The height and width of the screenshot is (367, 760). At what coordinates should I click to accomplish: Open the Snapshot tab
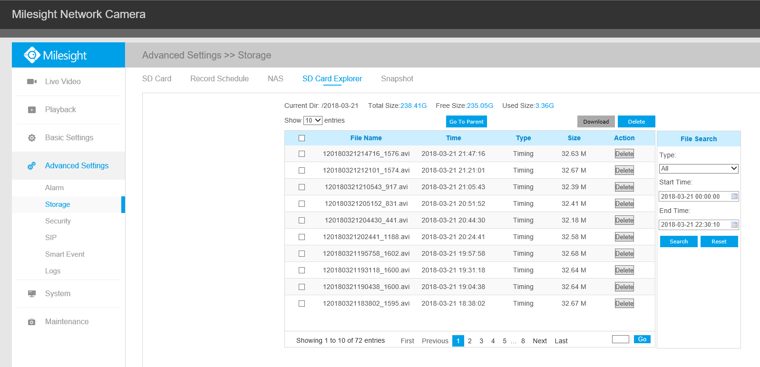(x=397, y=79)
